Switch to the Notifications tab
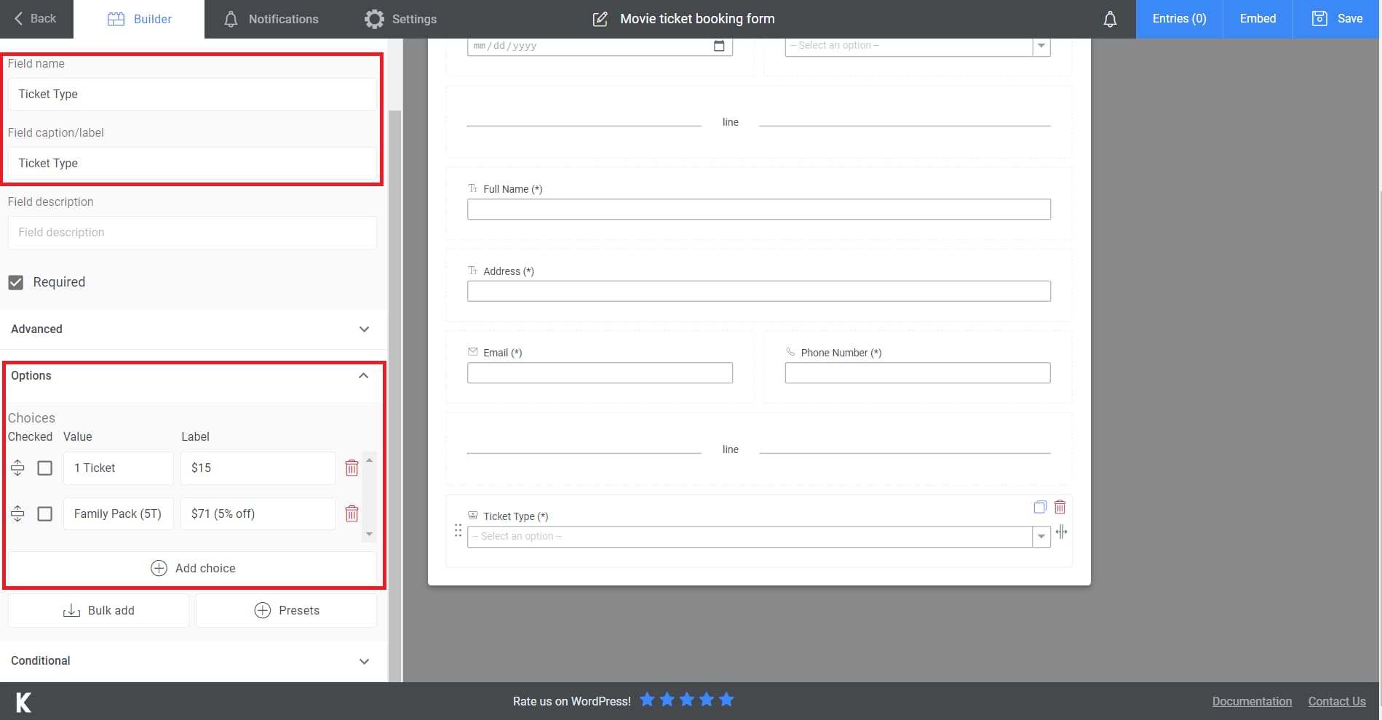The image size is (1382, 720). 271,19
